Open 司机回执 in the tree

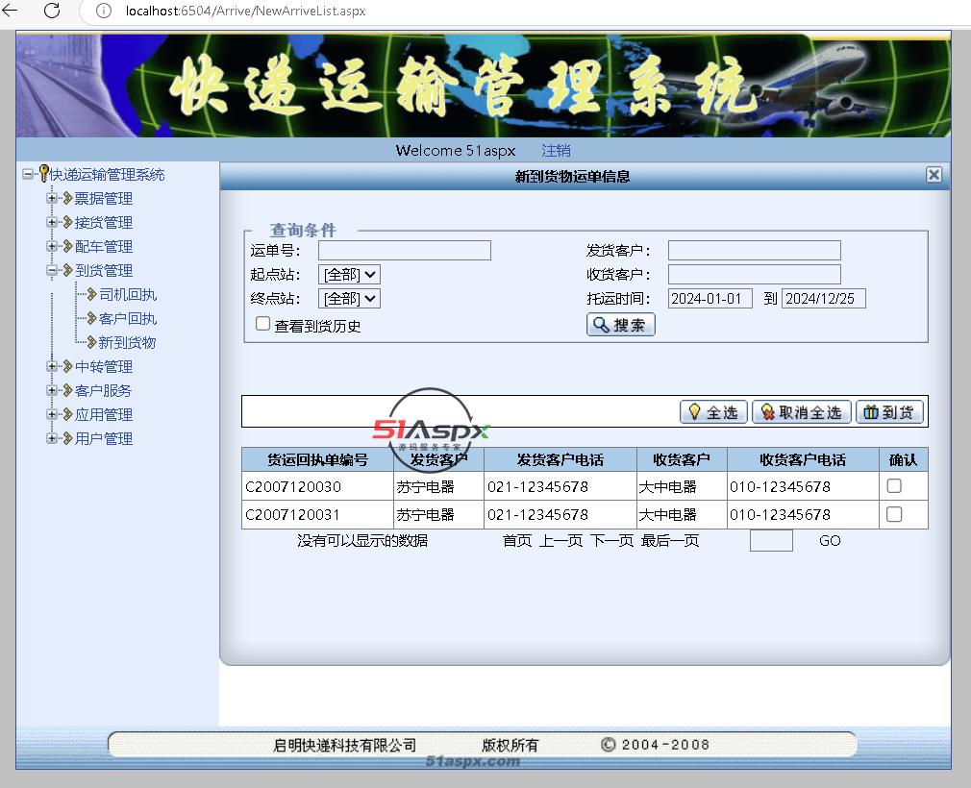click(128, 295)
